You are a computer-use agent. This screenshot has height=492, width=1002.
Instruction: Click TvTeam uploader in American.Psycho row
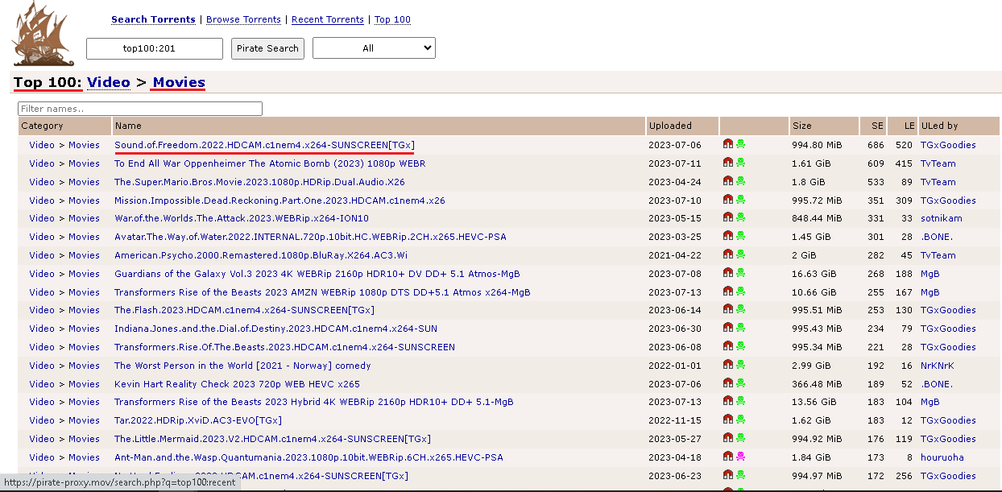click(x=938, y=255)
